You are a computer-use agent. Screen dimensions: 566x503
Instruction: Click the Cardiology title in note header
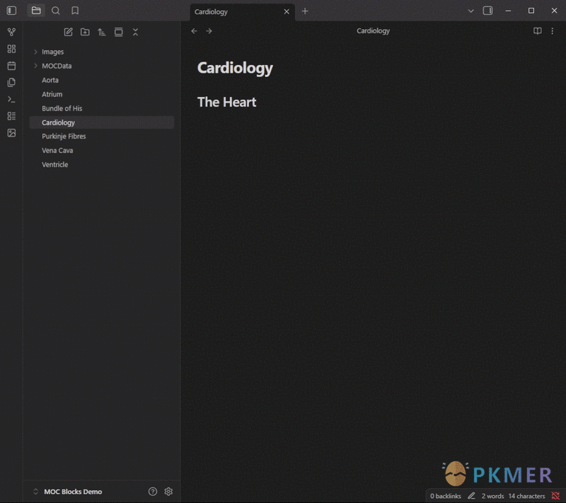[x=374, y=31]
